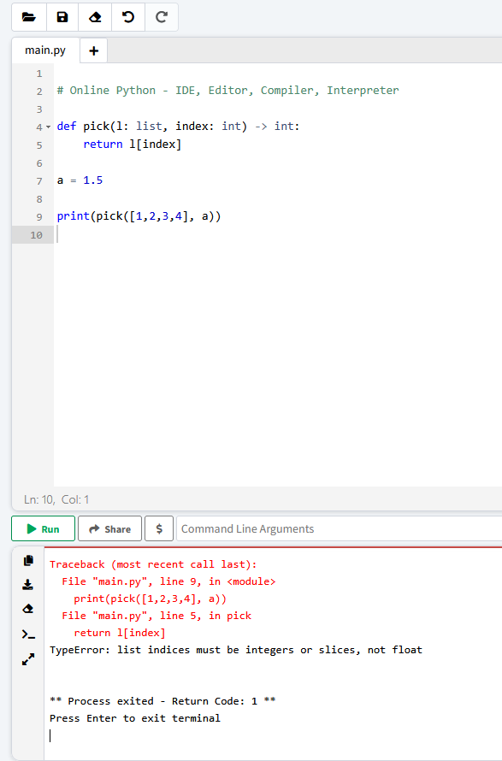Open the interactive console prompt icon
This screenshot has width=502, height=761.
pyautogui.click(x=28, y=634)
